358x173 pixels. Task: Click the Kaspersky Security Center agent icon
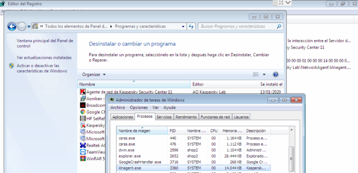coord(83,92)
